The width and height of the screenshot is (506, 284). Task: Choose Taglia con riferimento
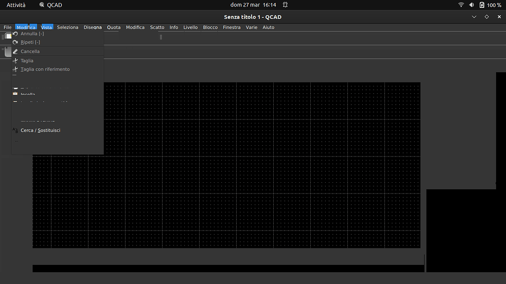pos(57,69)
